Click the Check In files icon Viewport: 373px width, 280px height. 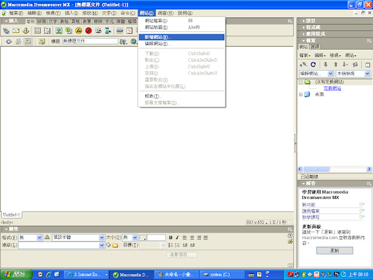coord(355,65)
